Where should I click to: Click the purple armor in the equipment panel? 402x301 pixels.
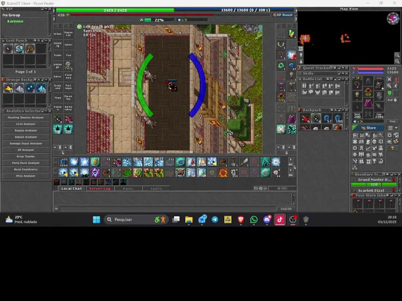pos(368,103)
